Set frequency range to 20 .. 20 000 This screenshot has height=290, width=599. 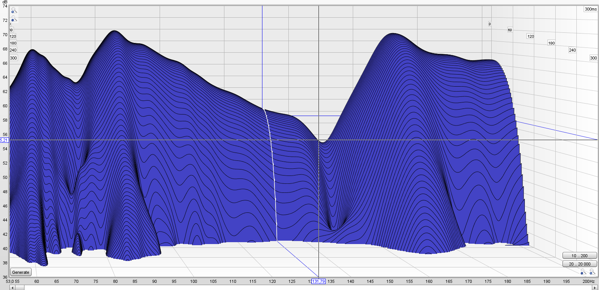[579, 264]
